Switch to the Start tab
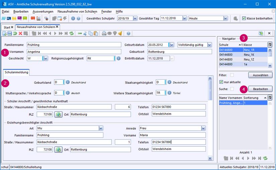The height and width of the screenshot is (170, 276). pos(7,27)
